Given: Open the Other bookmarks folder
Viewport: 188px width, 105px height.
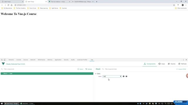Looking at the screenshot, I should pos(181,8).
